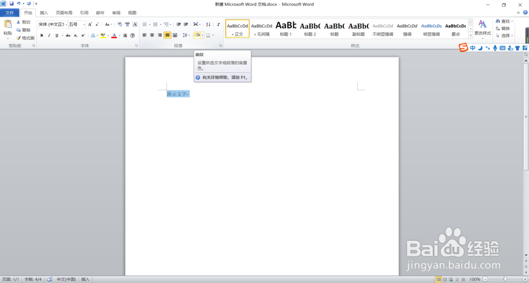Click the enclosed character icon

coord(133,35)
